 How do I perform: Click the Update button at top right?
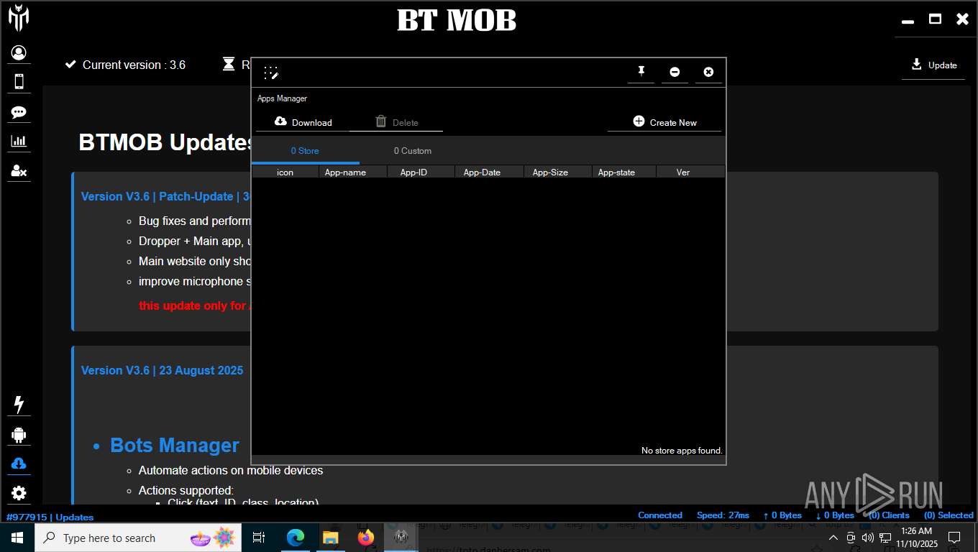tap(934, 65)
